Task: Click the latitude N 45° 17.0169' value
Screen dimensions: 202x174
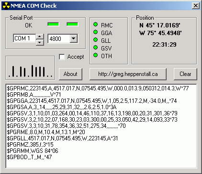Action: 160,25
